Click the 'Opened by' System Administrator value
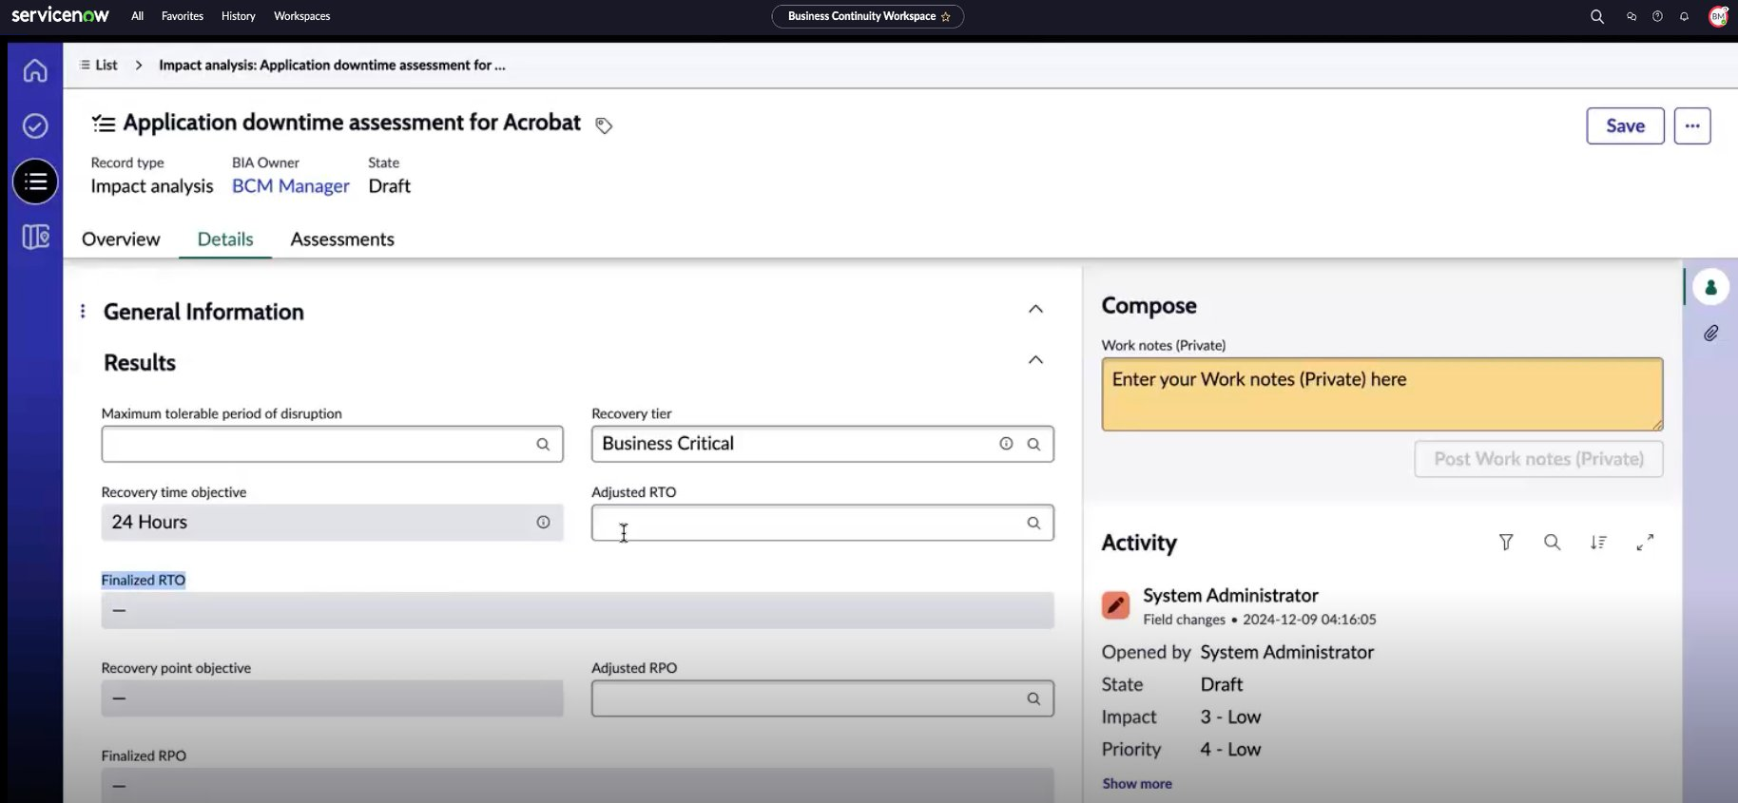 1287,652
